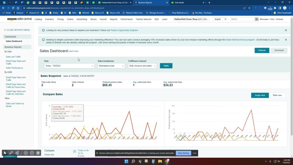
Task: Go back in browser history
Action: (x=3, y=8)
